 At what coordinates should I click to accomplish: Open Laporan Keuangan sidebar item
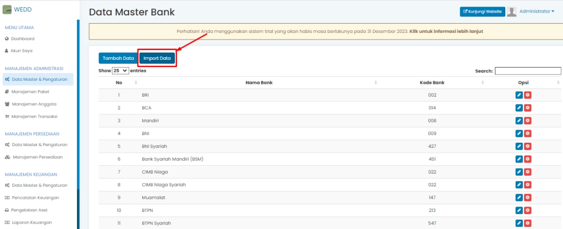click(32, 222)
